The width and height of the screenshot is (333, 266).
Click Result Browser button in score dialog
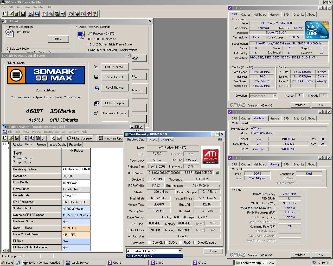[x=115, y=88]
